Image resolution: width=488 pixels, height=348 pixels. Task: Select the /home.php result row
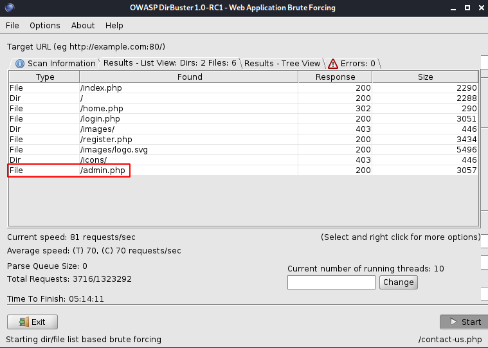point(244,108)
